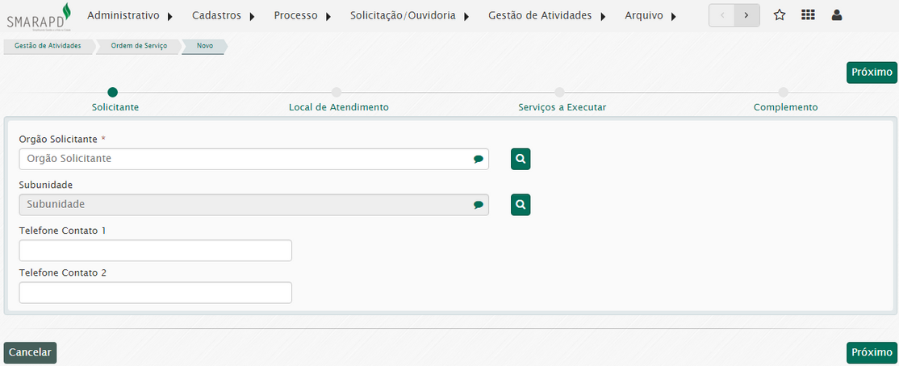
Task: Click the favorites star icon
Action: 780,15
